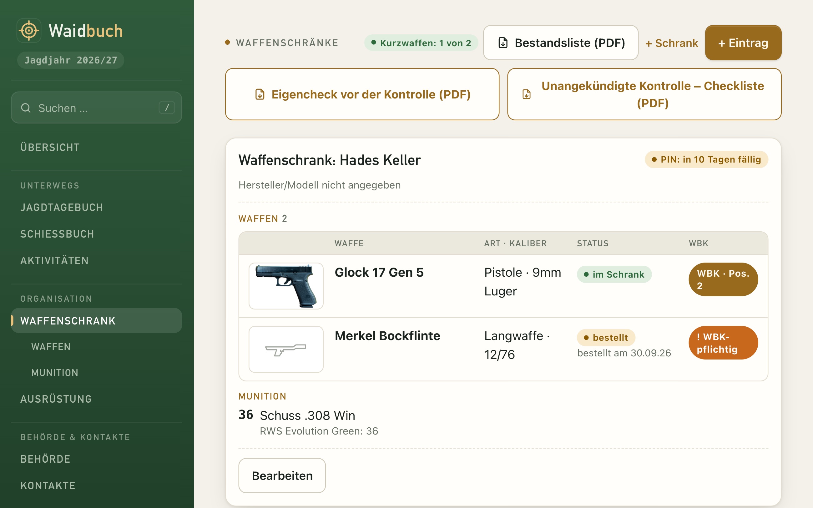
Task: Click the ART · KALIBER column header
Action: click(515, 243)
